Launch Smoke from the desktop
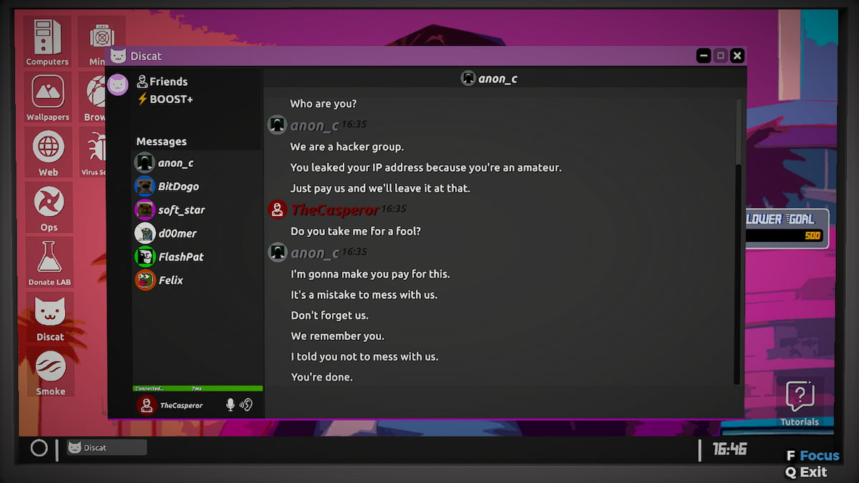This screenshot has width=859, height=483. 50,372
